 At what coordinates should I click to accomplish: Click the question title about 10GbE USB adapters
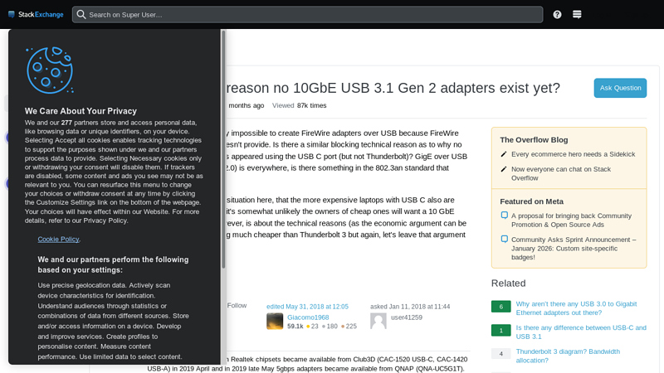(x=393, y=88)
